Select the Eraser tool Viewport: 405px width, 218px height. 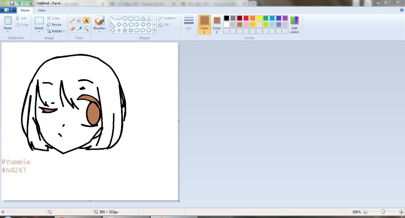coord(73,29)
